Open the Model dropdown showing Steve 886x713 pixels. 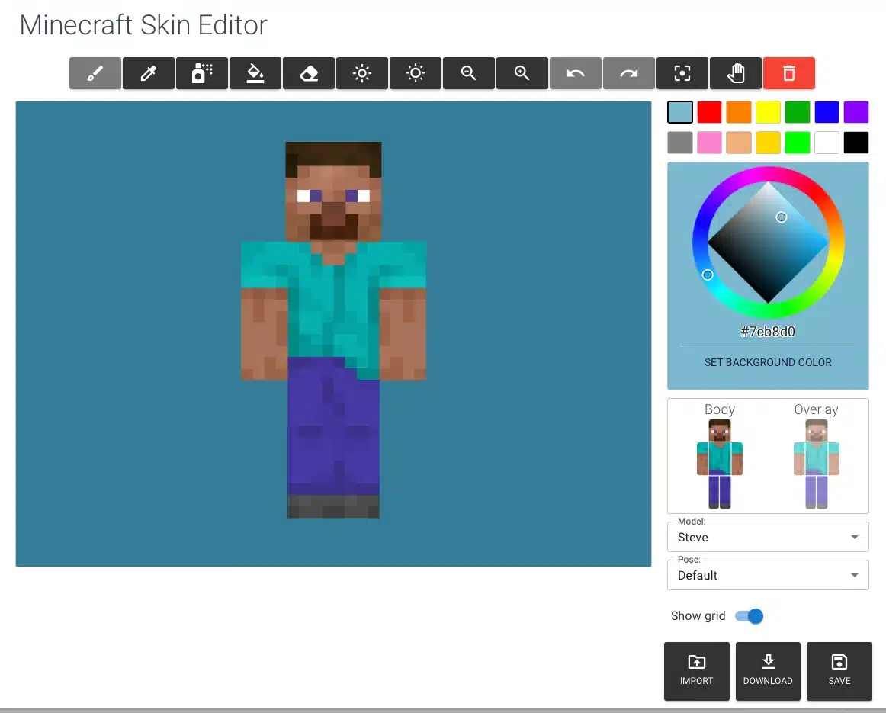[768, 537]
